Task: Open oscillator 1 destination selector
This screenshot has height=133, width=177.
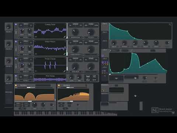Action: (26, 37)
